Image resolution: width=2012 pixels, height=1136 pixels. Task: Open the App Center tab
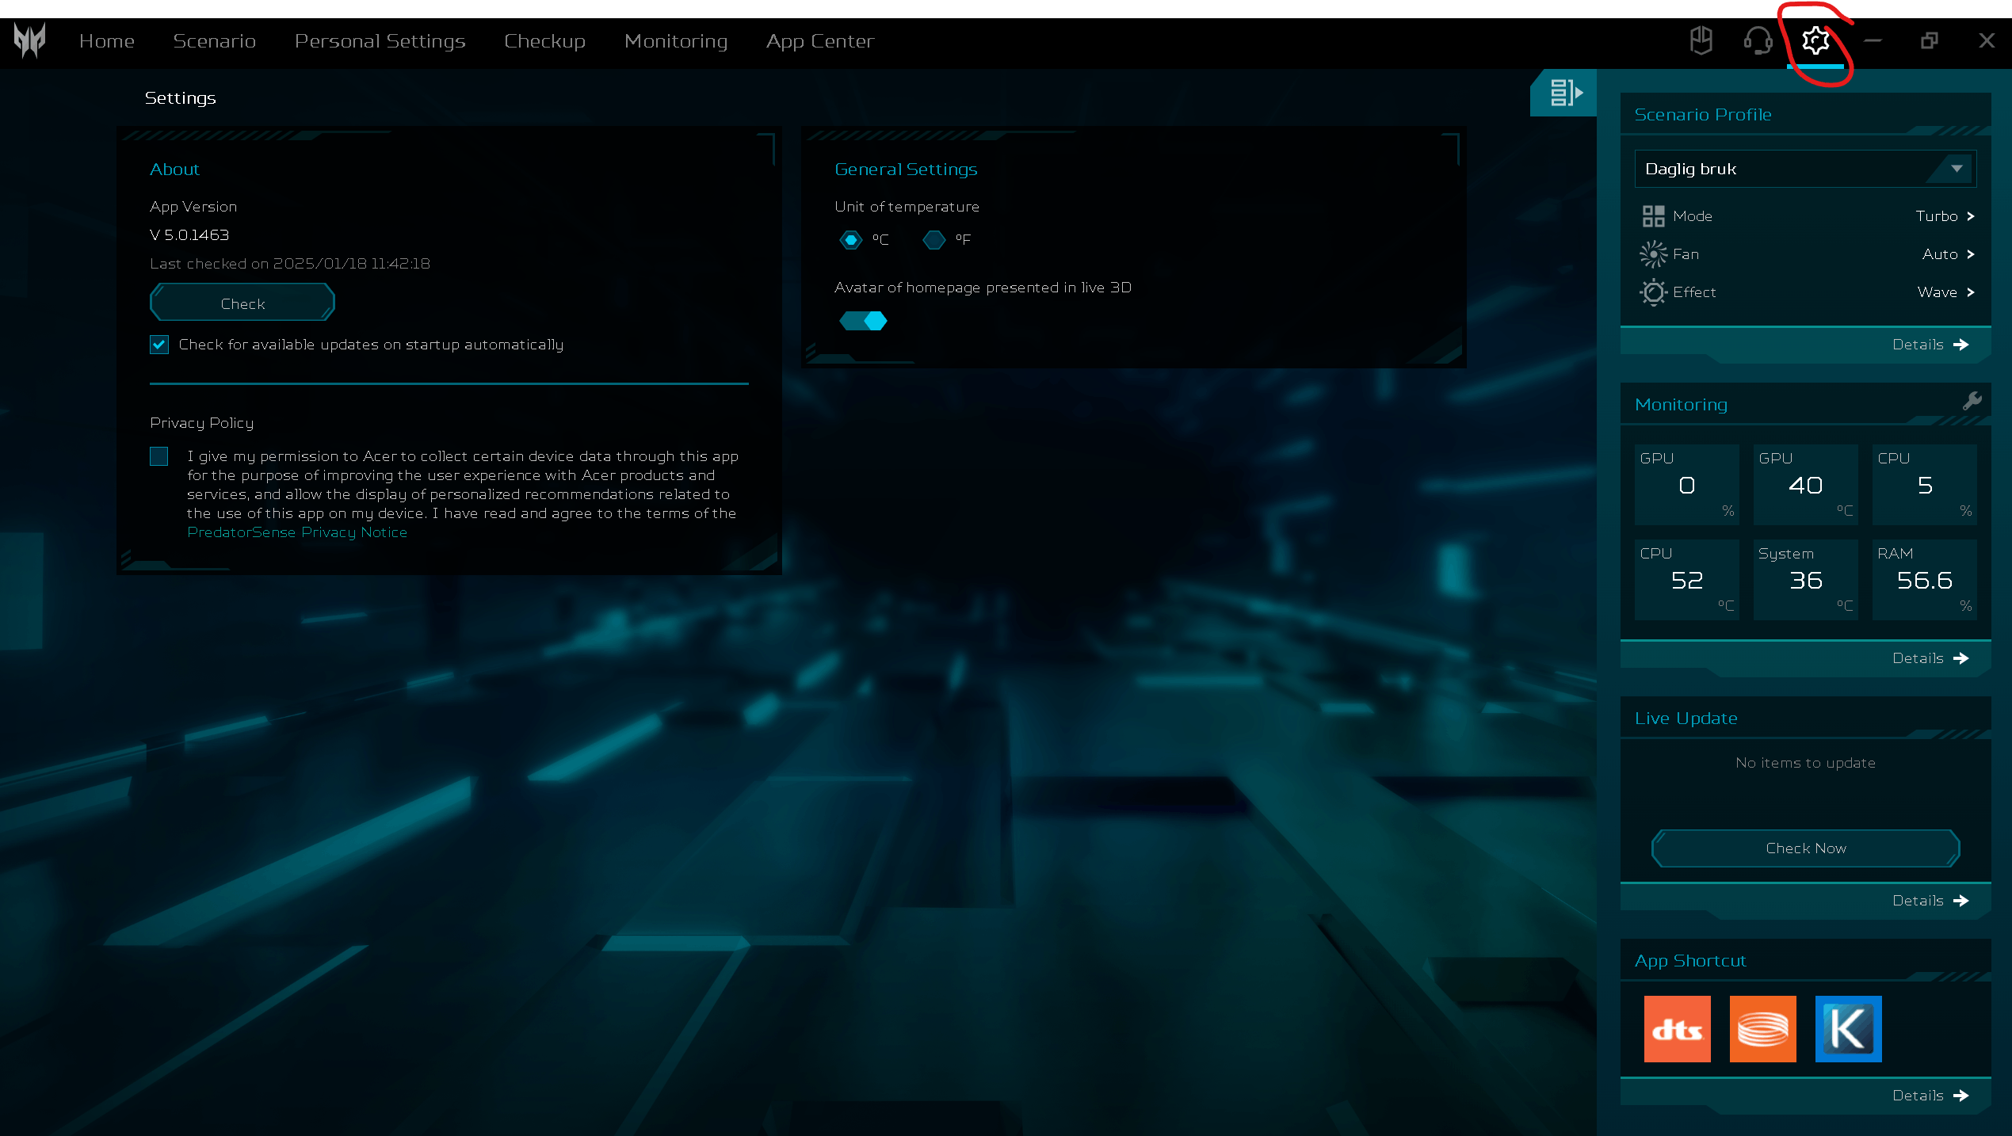[820, 41]
